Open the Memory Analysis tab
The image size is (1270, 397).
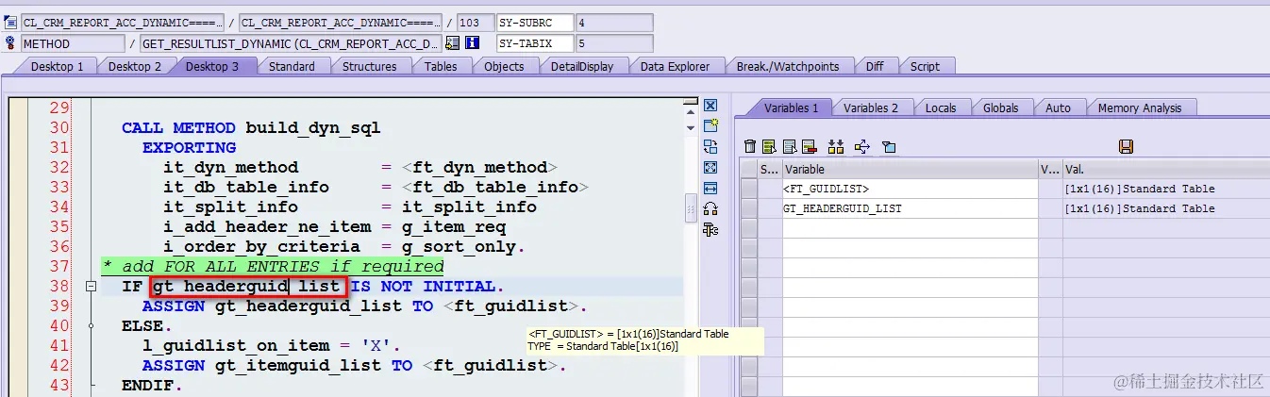click(x=1139, y=108)
